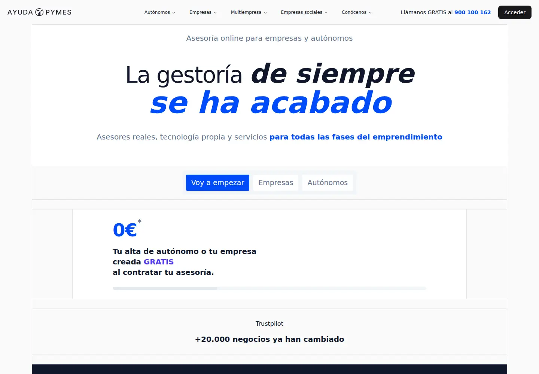Expand the Empresas sociales menu chevron
The width and height of the screenshot is (539, 374).
pos(326,13)
